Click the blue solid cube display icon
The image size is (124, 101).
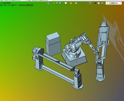pos(61,3)
